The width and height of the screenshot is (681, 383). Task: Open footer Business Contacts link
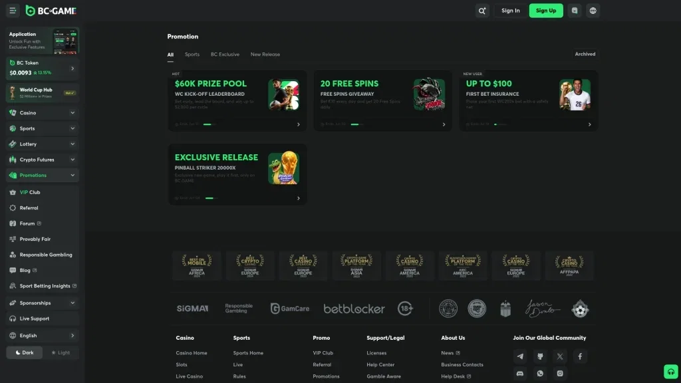462,365
